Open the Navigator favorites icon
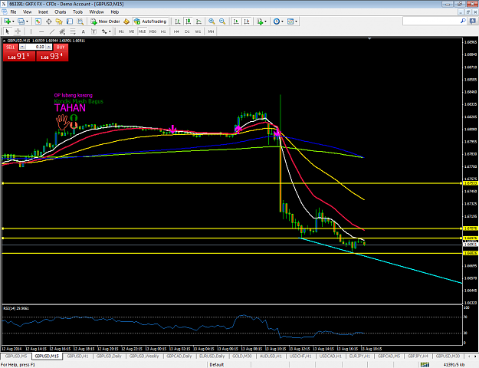479x368 pixels. click(x=59, y=21)
